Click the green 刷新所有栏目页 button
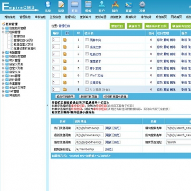This screenshot has height=191, width=191. [x=157, y=26]
